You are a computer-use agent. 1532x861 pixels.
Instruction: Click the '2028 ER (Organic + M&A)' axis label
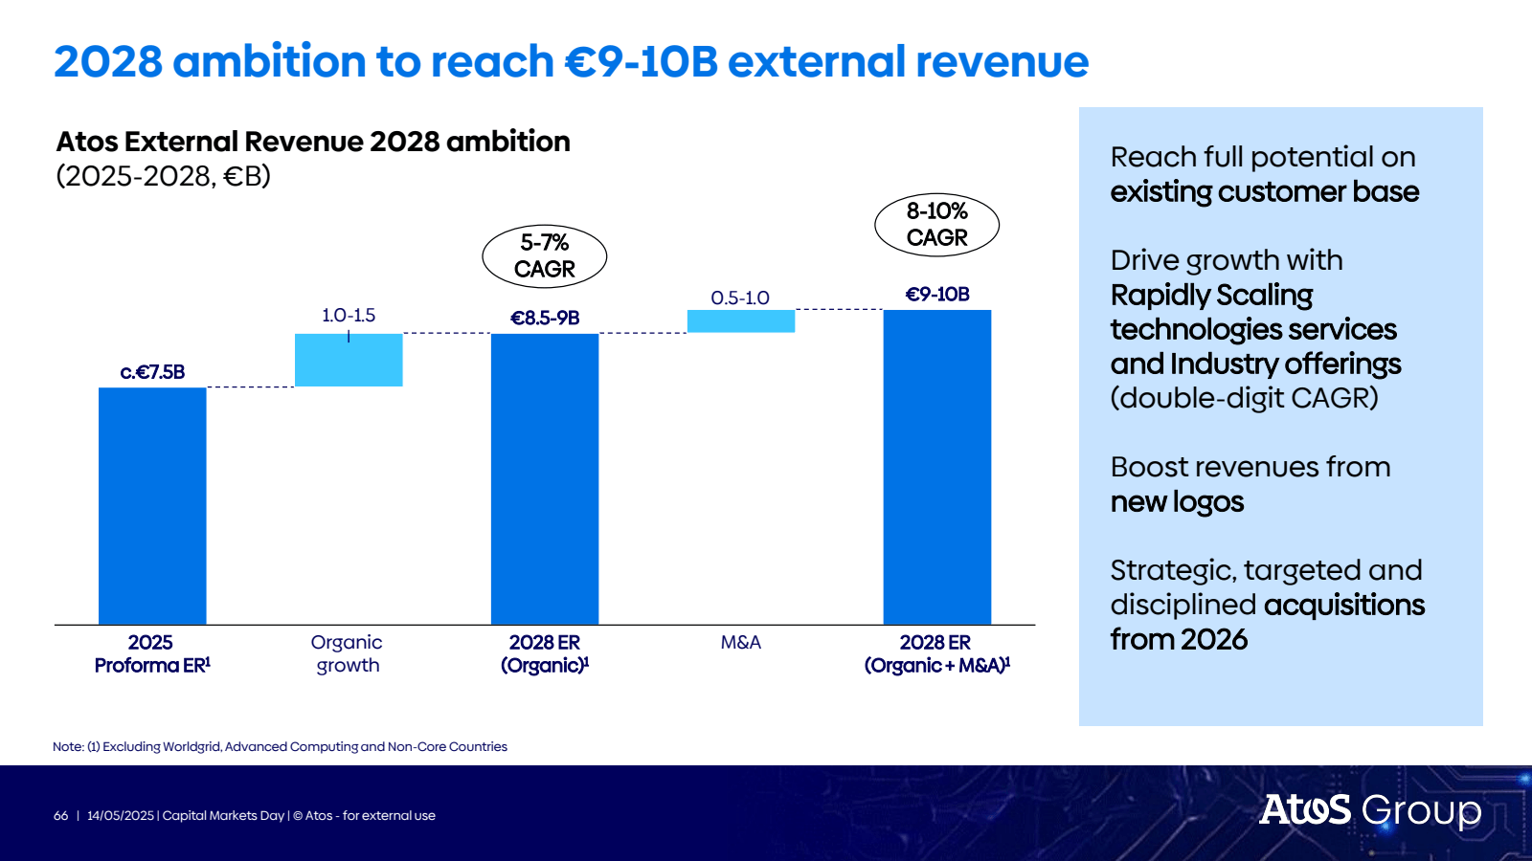tap(937, 654)
